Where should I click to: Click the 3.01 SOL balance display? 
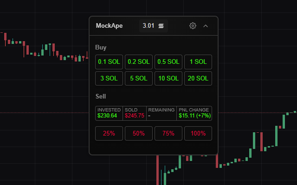(x=148, y=26)
